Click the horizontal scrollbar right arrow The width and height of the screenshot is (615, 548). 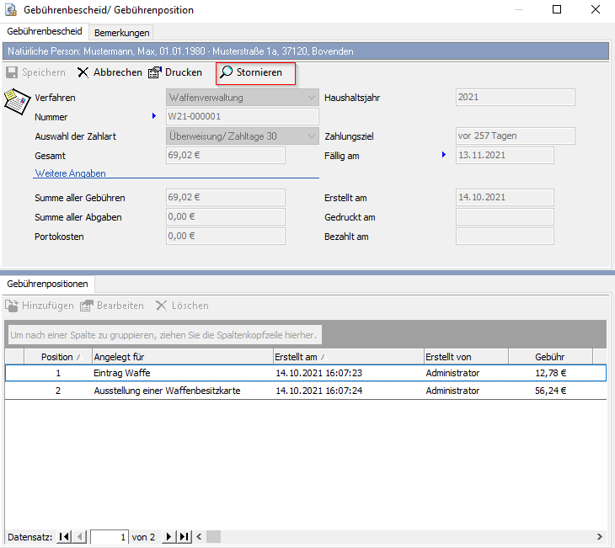click(600, 536)
